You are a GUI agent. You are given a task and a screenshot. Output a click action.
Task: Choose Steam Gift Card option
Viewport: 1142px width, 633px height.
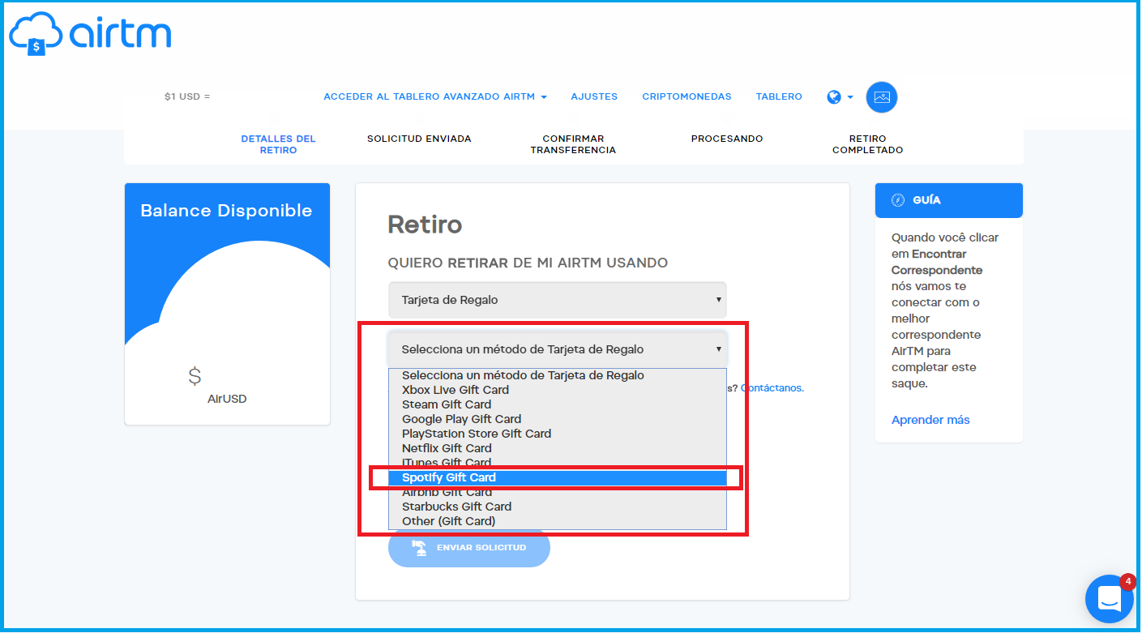pos(558,404)
